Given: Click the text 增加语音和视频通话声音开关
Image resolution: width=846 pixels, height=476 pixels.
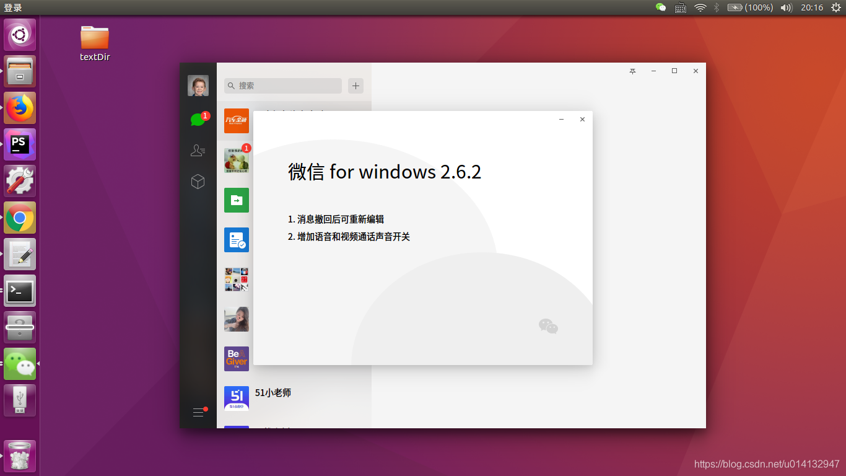Looking at the screenshot, I should [354, 237].
